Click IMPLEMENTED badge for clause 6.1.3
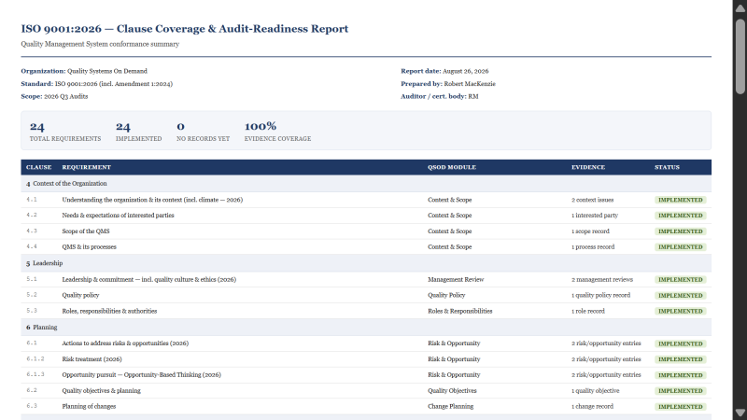 pyautogui.click(x=681, y=375)
